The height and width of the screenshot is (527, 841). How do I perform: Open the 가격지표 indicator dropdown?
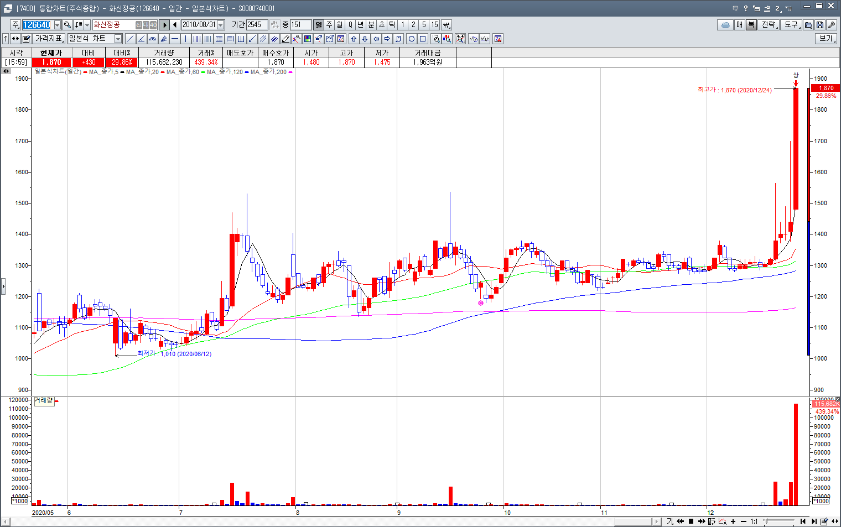49,39
